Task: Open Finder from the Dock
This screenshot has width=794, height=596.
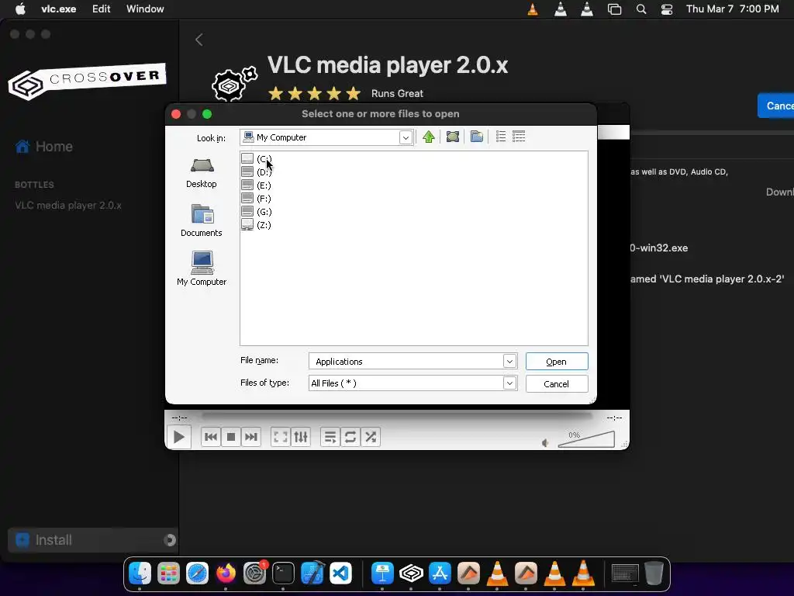Action: [140, 573]
